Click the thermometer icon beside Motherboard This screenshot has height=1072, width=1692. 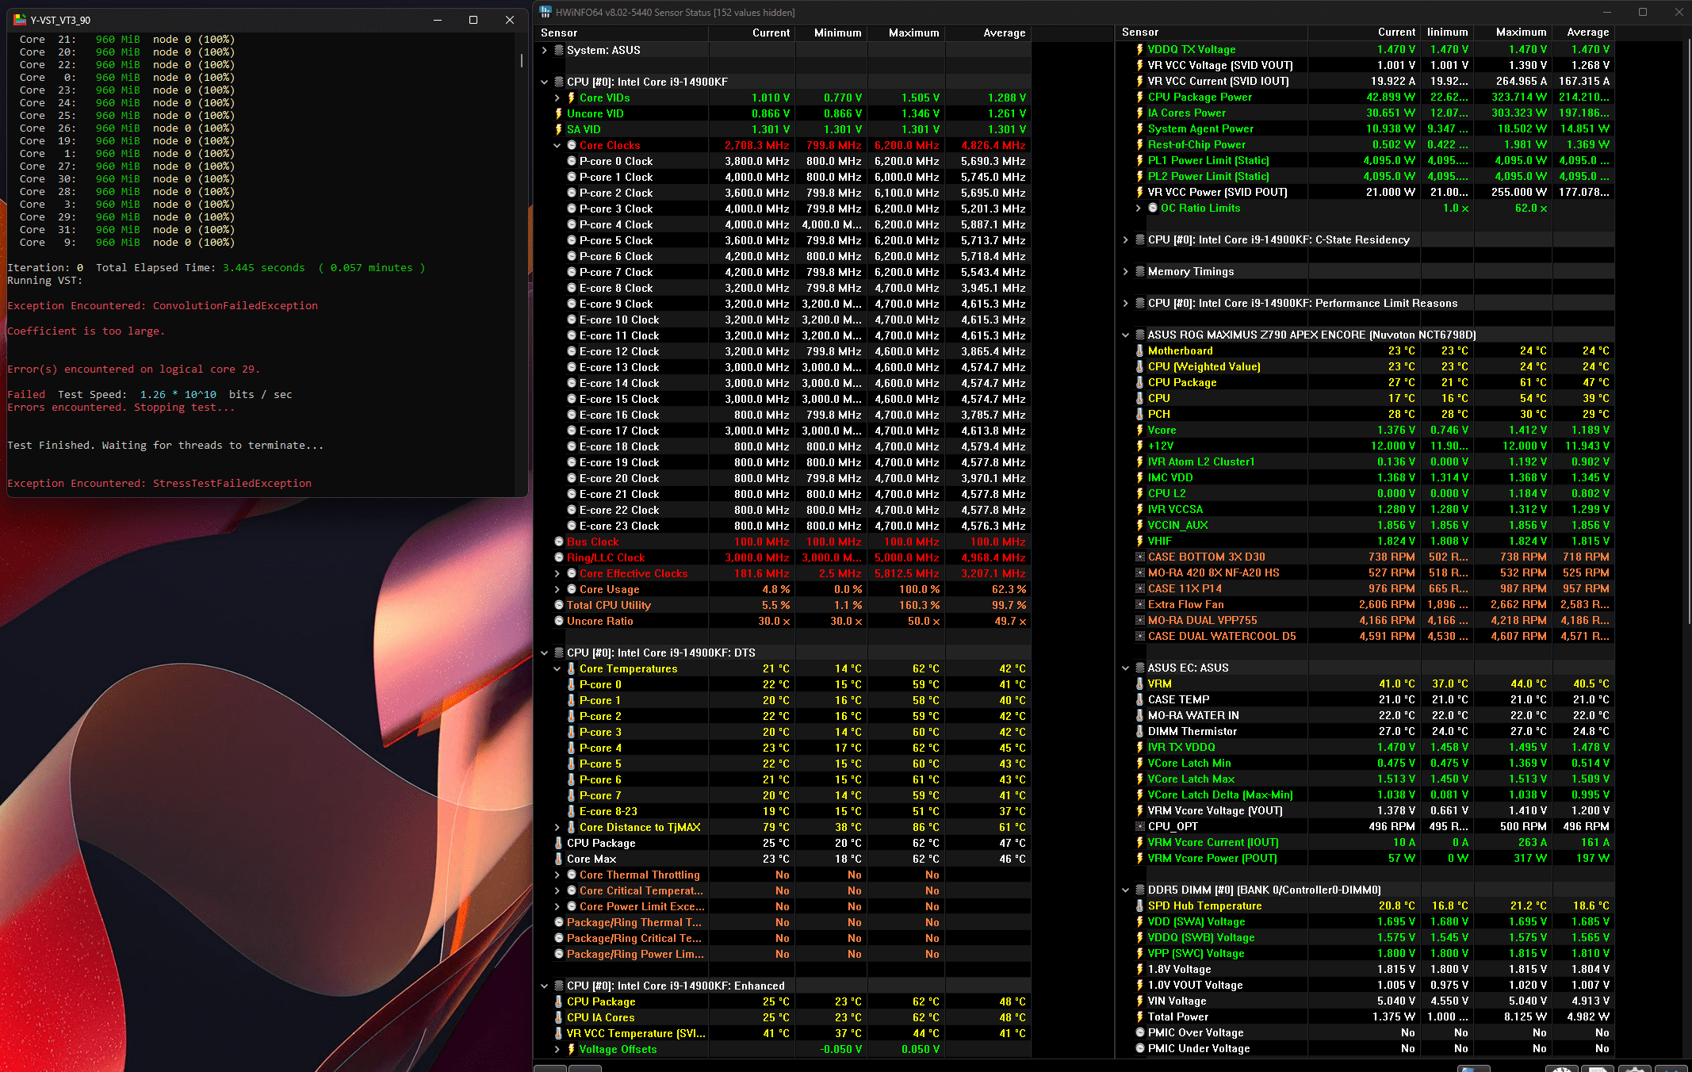tap(1139, 350)
